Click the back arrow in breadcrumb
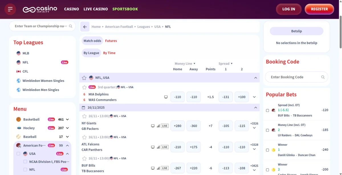Screen dimensions: 342x175 click(x=85, y=27)
